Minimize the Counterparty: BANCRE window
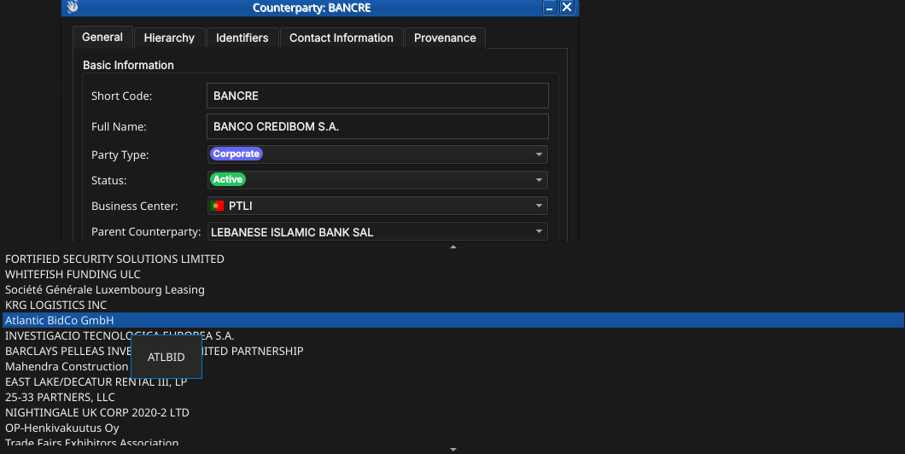The height and width of the screenshot is (454, 905). click(550, 8)
